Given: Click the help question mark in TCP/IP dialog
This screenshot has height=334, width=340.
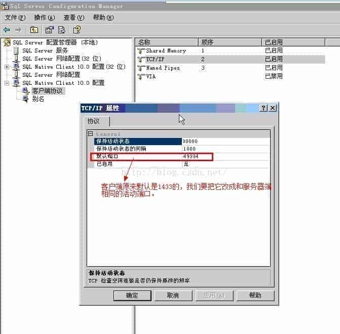Looking at the screenshot, I should (x=263, y=108).
